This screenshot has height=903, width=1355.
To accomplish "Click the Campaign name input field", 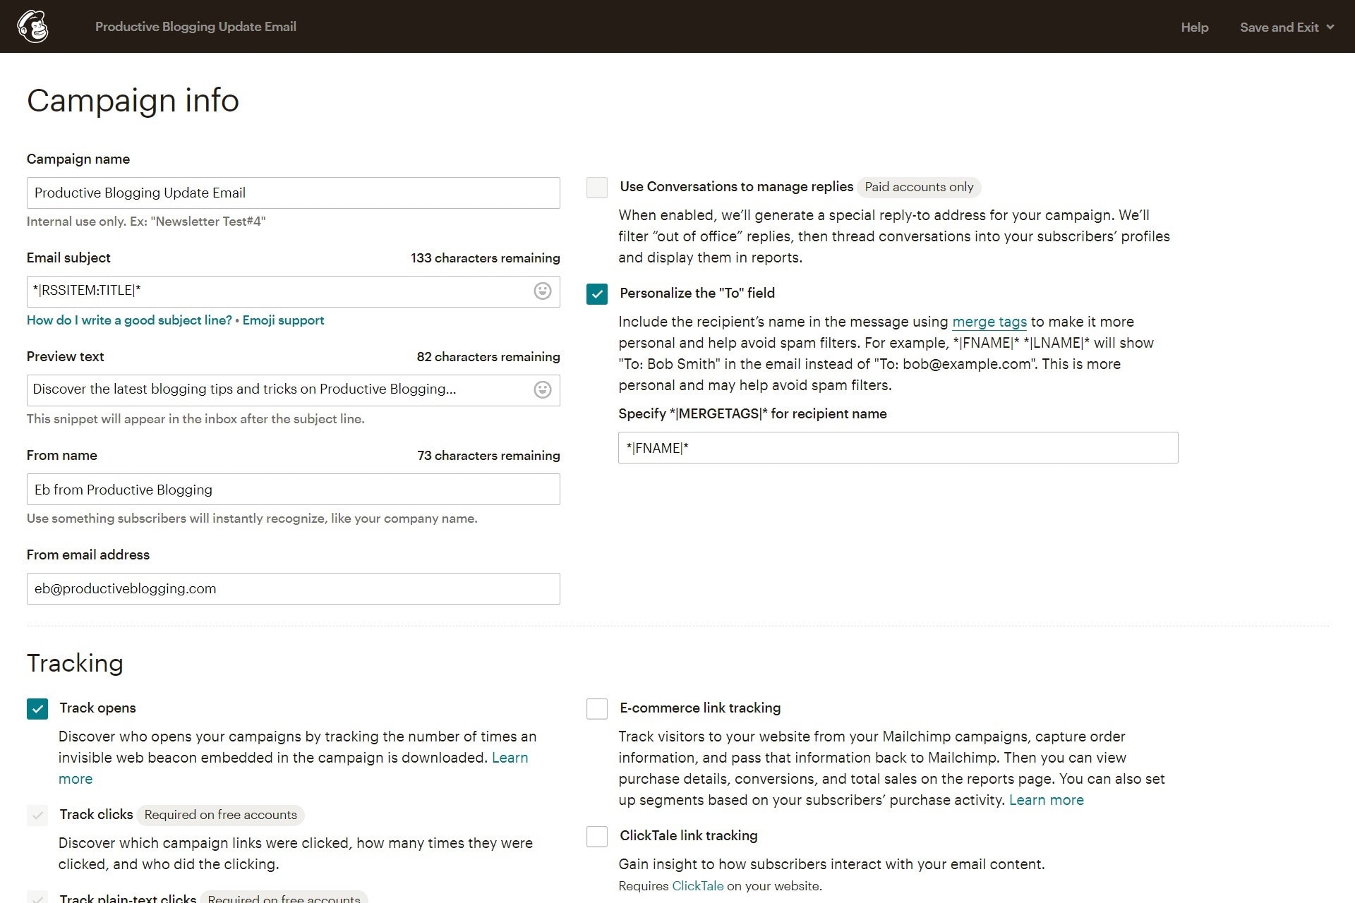I will (294, 193).
